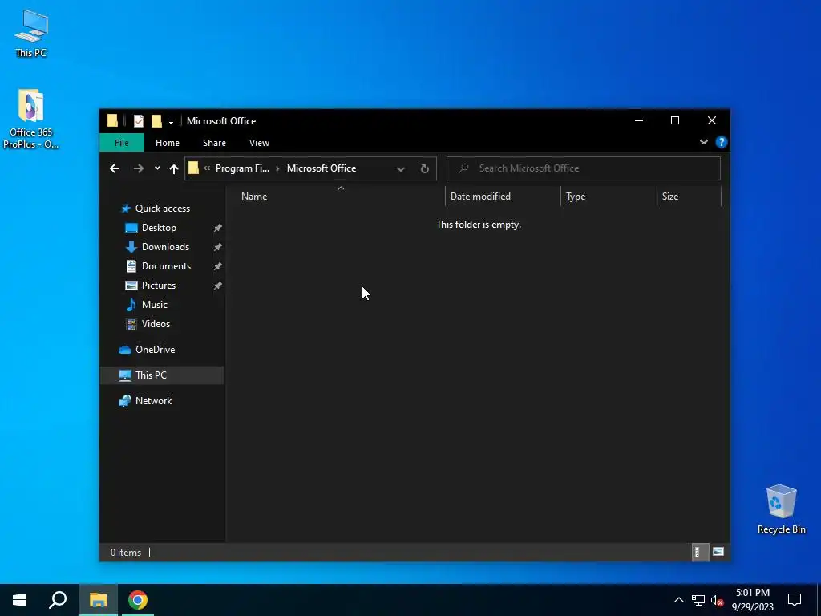
Task: Open the Windows Start menu
Action: [x=19, y=600]
